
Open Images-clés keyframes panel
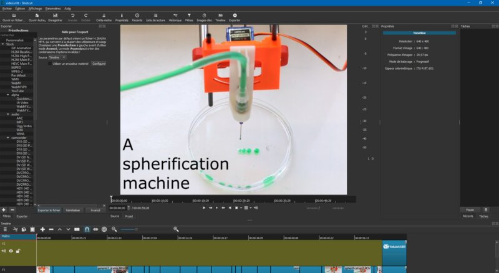(204, 17)
